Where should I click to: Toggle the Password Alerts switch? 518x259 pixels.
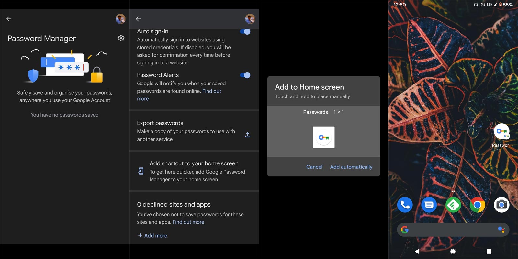pyautogui.click(x=245, y=75)
